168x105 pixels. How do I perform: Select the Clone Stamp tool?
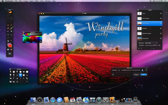(x=8, y=25)
